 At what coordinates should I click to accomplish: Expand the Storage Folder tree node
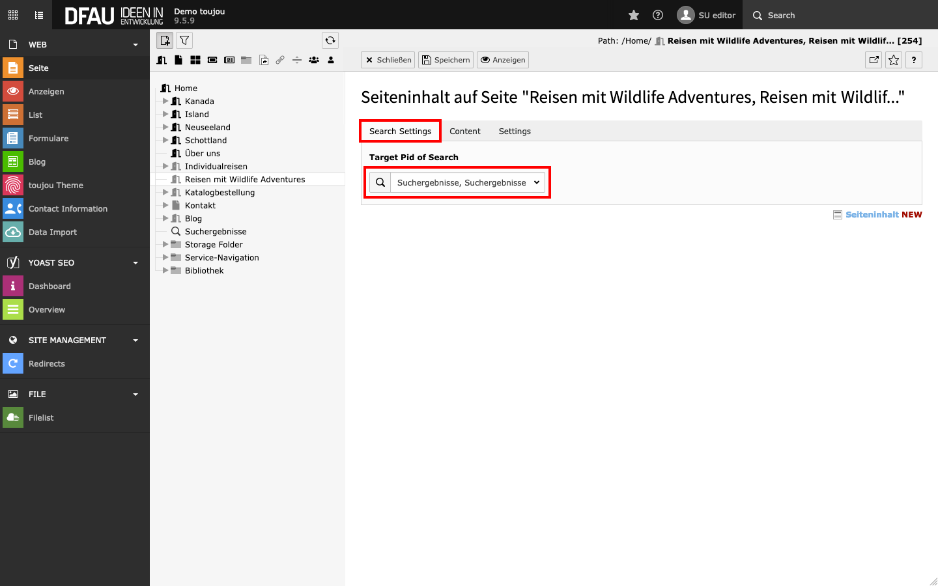coord(165,244)
